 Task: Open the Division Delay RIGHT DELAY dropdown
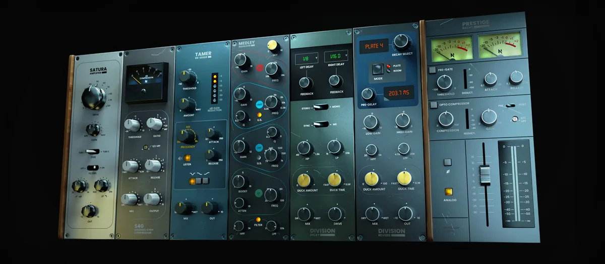336,56
